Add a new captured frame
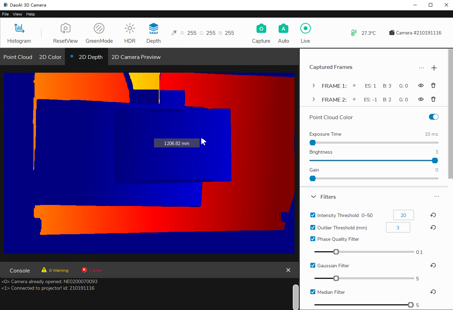The height and width of the screenshot is (310, 453). (x=434, y=68)
